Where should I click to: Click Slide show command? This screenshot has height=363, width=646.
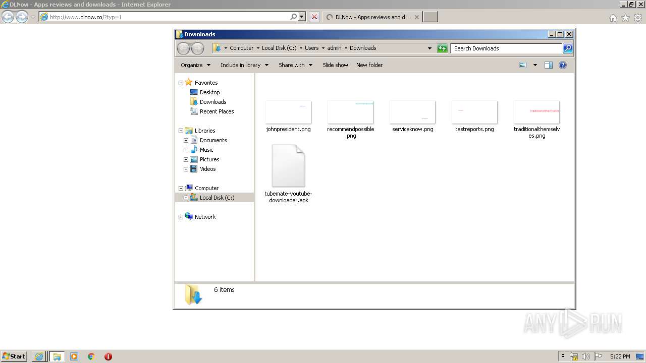pos(335,65)
